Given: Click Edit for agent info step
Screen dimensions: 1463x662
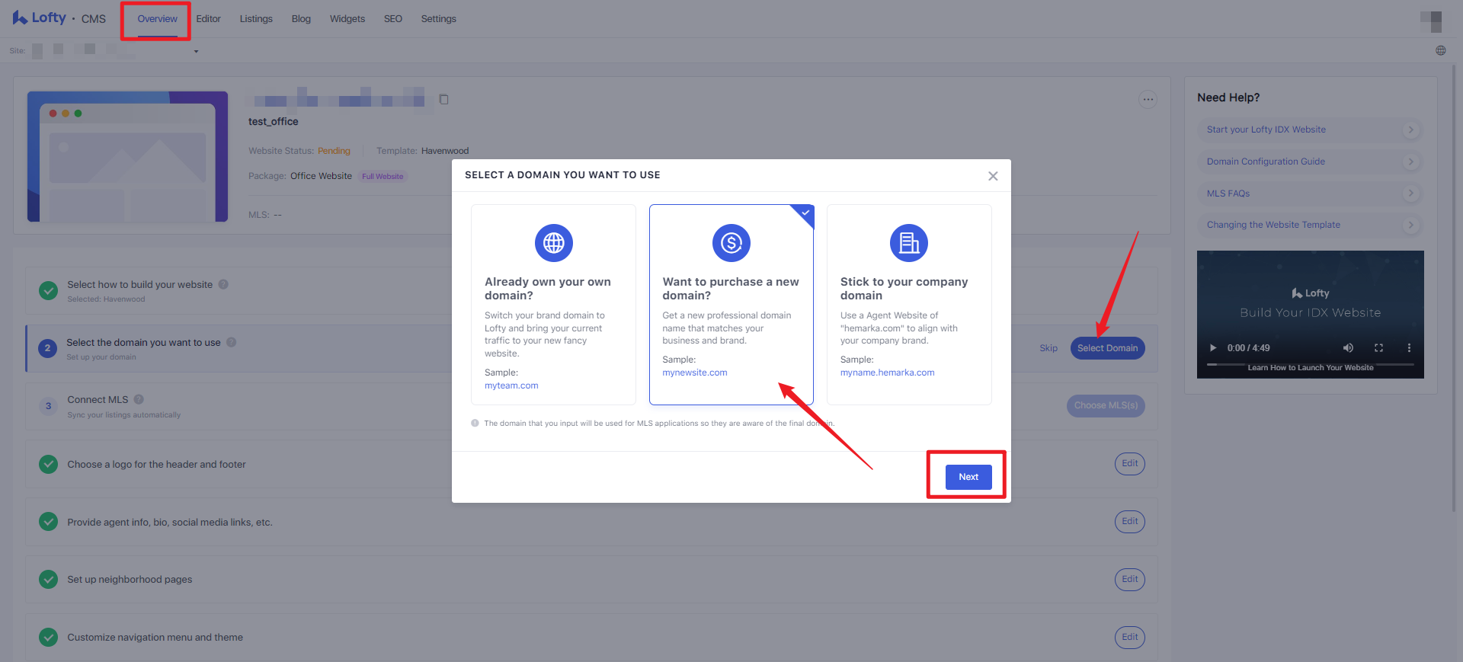Looking at the screenshot, I should [1129, 521].
